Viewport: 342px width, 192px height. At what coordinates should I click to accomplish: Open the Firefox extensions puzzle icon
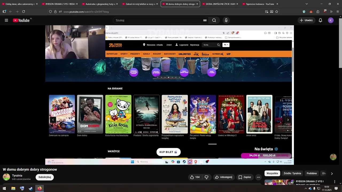[x=318, y=12]
